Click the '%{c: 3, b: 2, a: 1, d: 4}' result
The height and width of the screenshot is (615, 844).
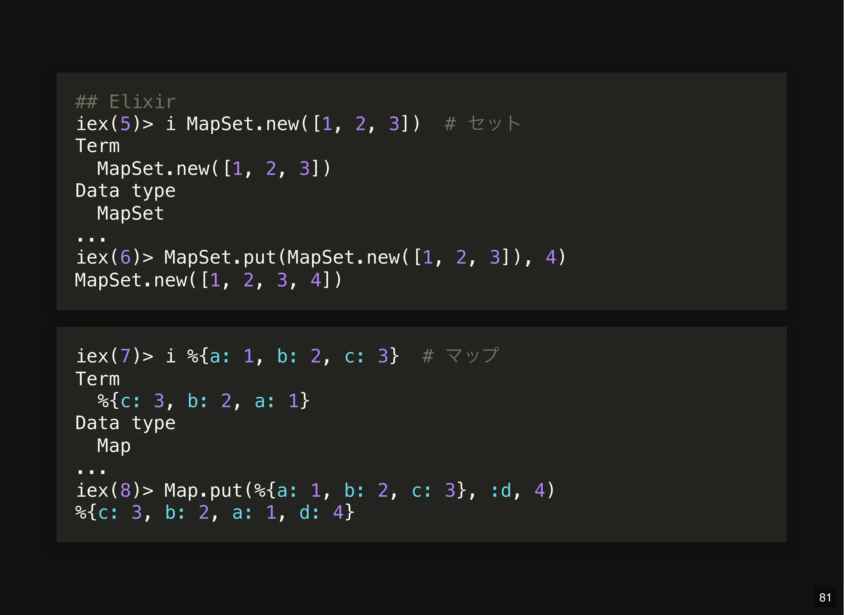(x=215, y=512)
